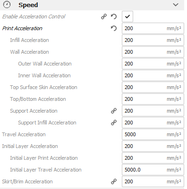The image size is (187, 189).
Task: Reset Enable Acceleration Control setting
Action: point(114,16)
